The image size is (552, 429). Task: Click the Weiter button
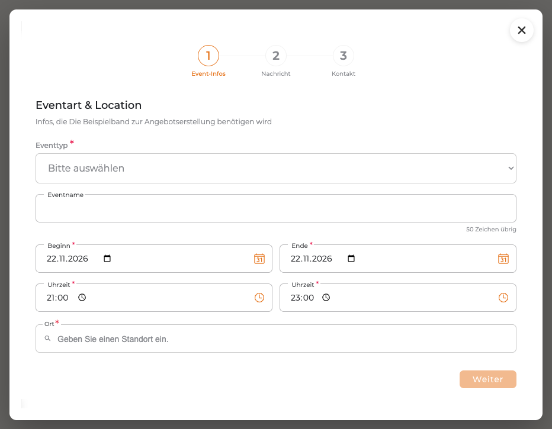coord(487,379)
